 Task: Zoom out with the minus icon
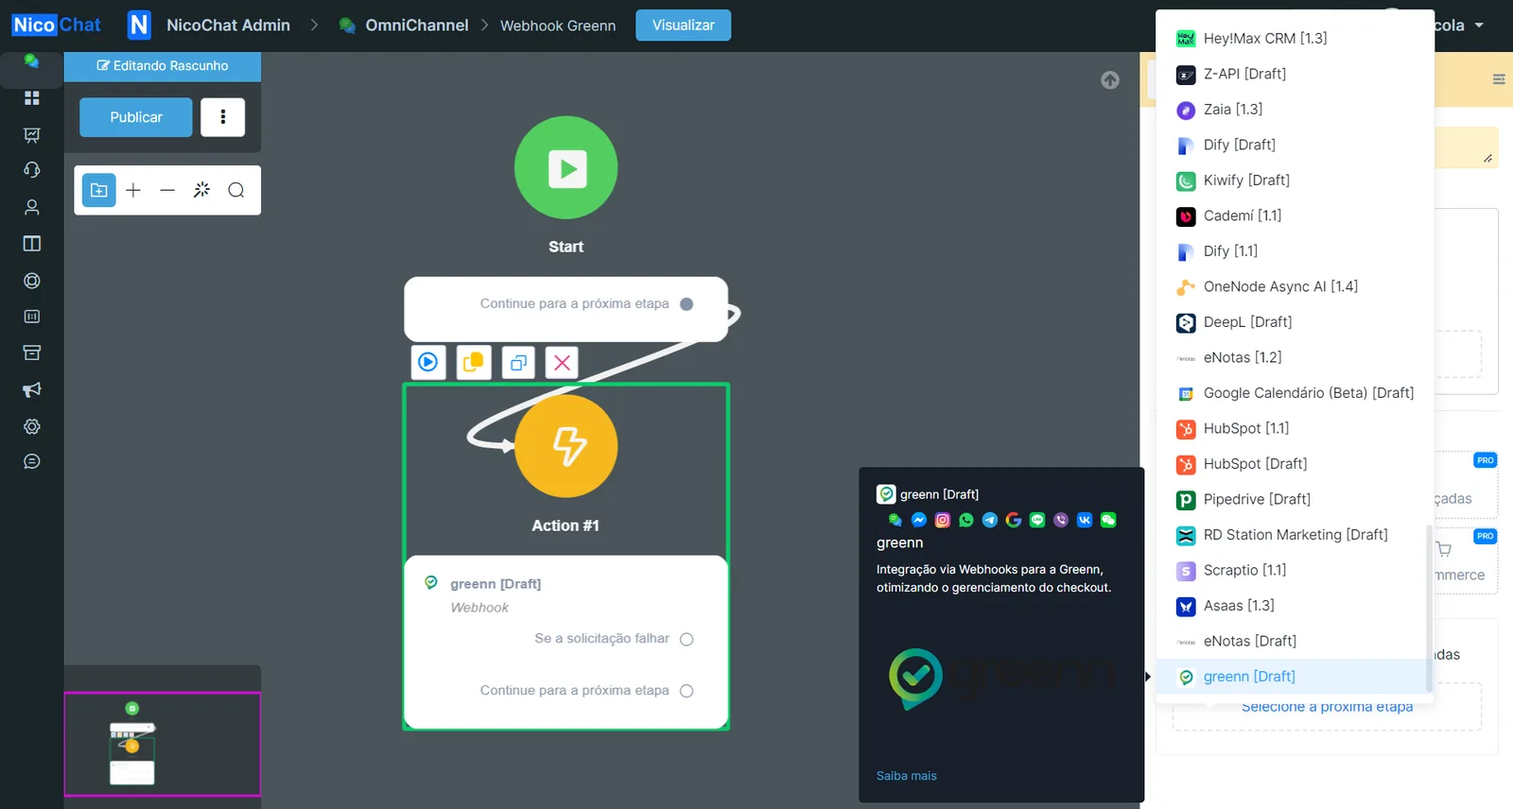tap(167, 190)
